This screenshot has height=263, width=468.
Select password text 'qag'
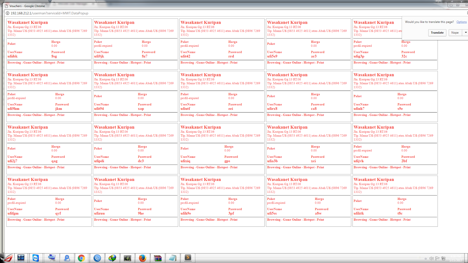click(54, 161)
